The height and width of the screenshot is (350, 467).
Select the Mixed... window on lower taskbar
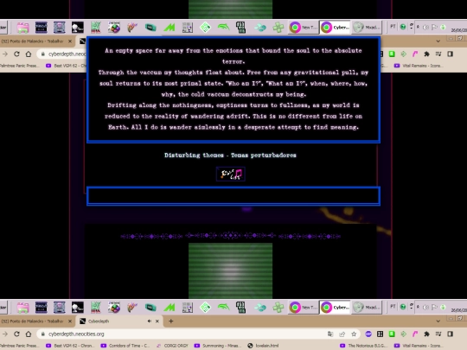(367, 308)
